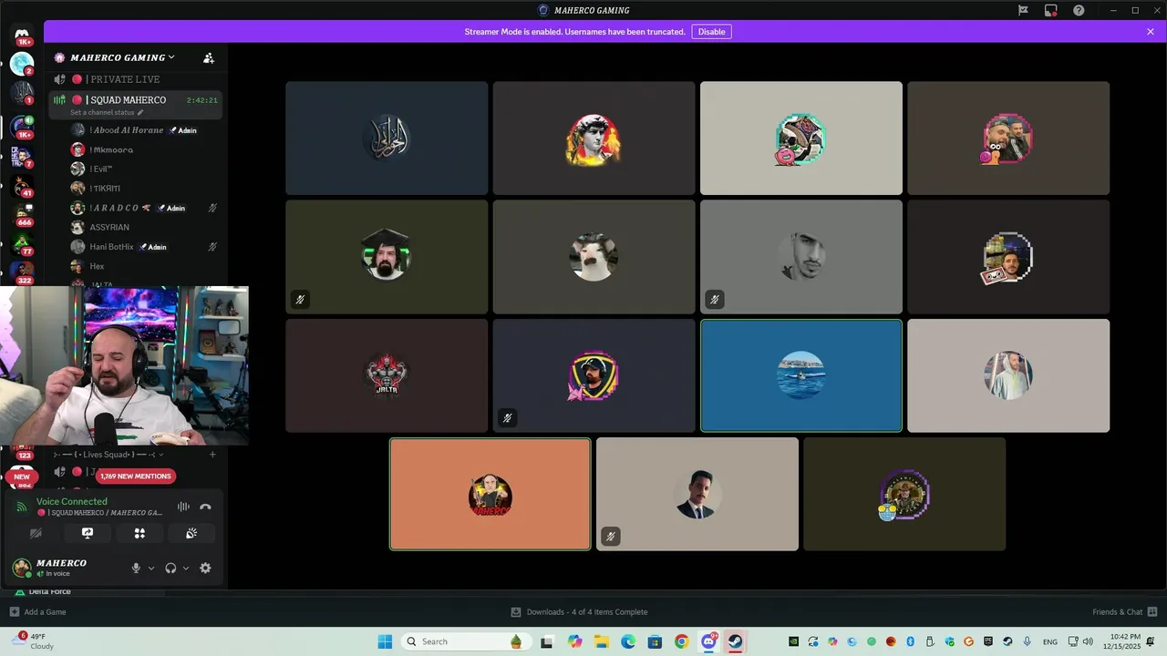Open server with 666 badge in sidebar
This screenshot has height=656, width=1167.
(x=22, y=214)
